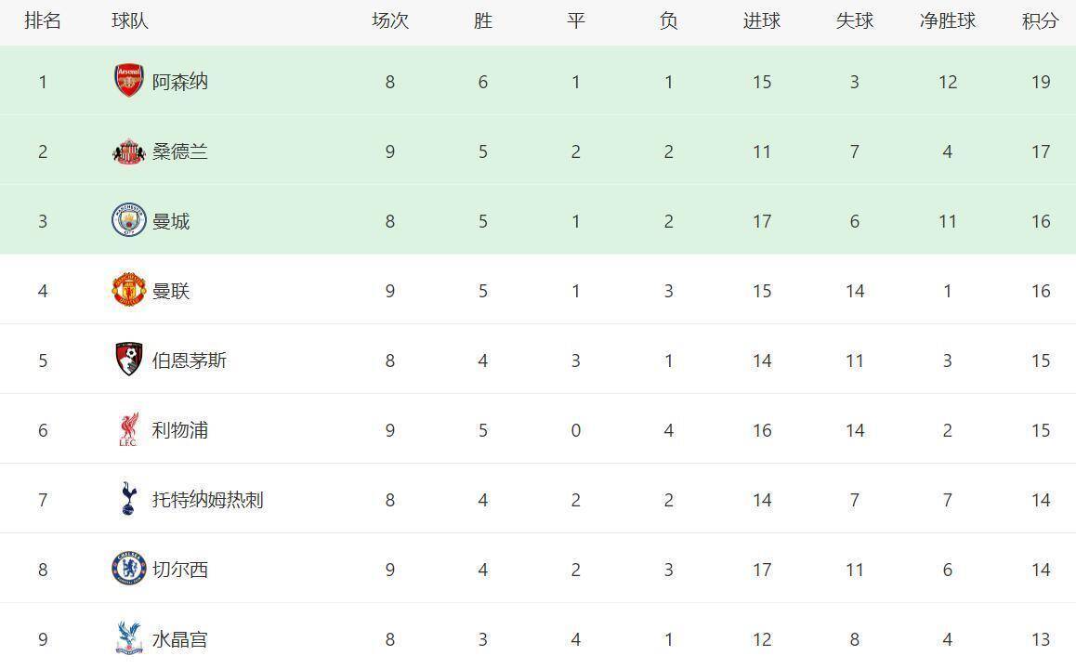Image resolution: width=1076 pixels, height=669 pixels.
Task: Click the 场次 matches played header
Action: [x=389, y=20]
